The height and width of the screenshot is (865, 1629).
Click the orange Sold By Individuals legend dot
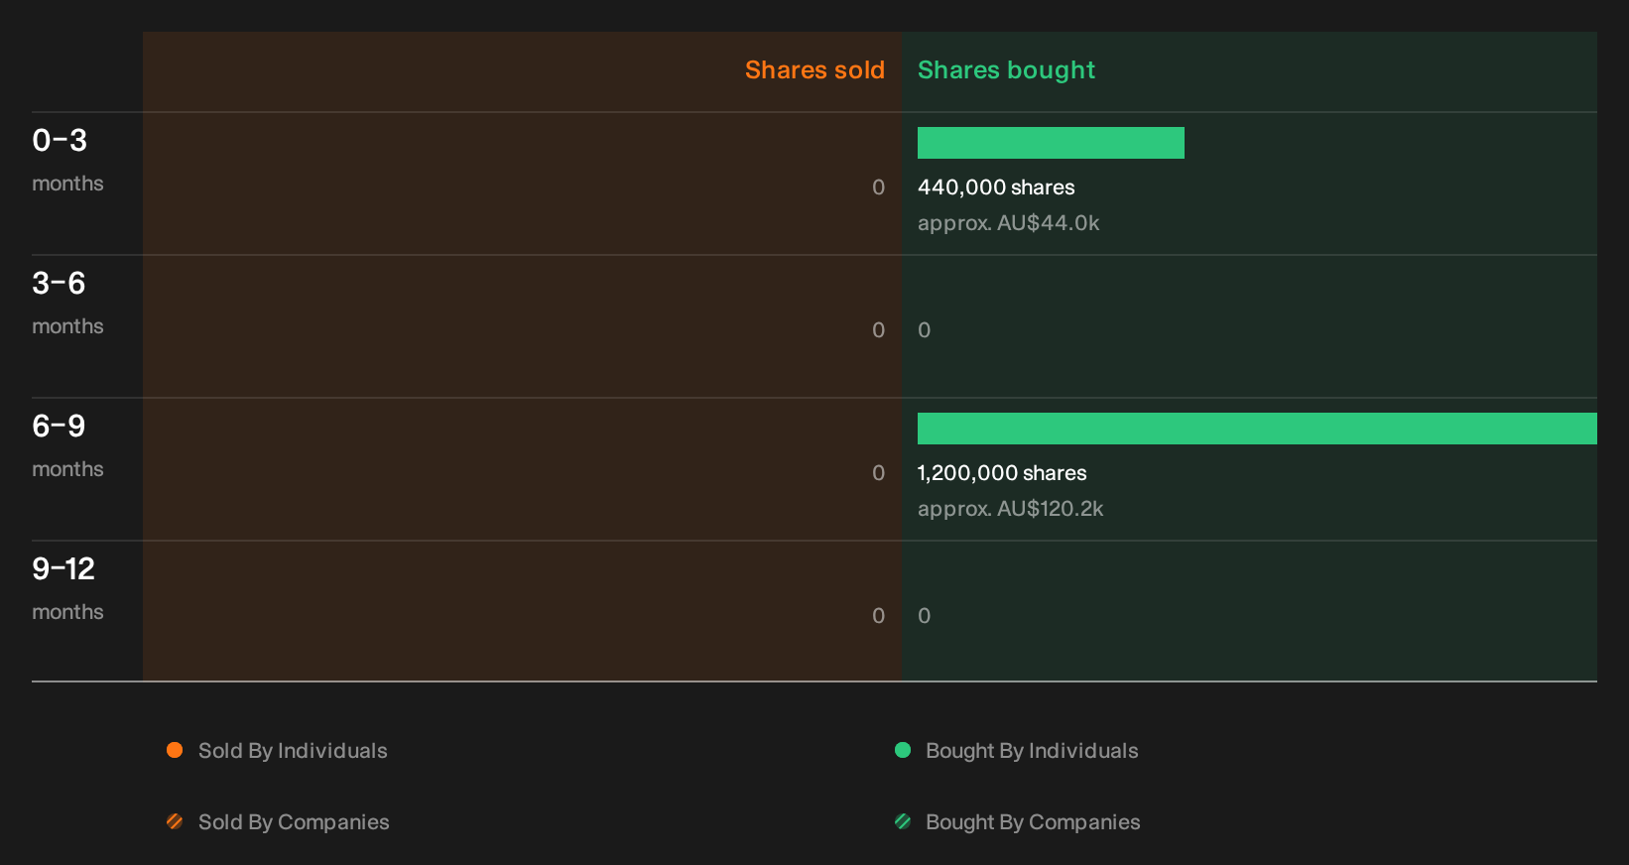pyautogui.click(x=175, y=750)
